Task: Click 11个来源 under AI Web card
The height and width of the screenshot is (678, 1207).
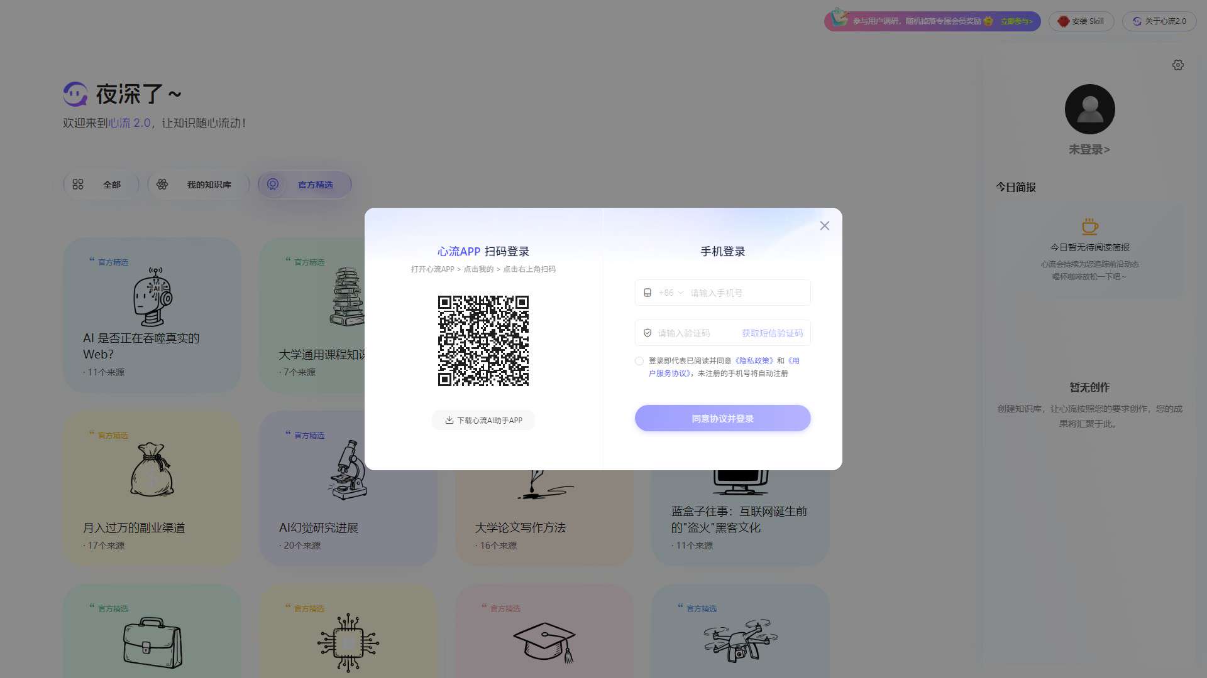Action: (106, 372)
